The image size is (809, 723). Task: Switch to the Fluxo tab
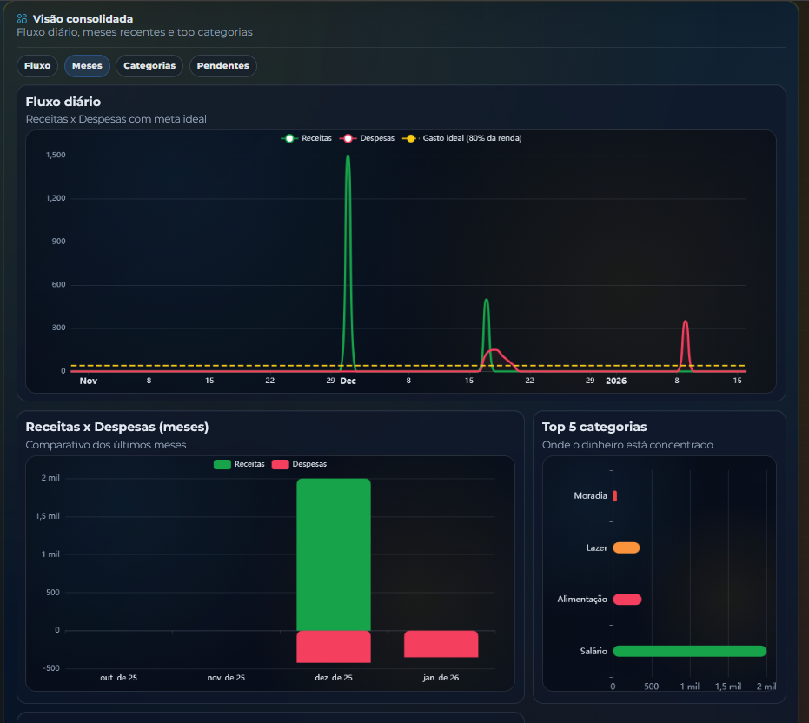pos(37,66)
